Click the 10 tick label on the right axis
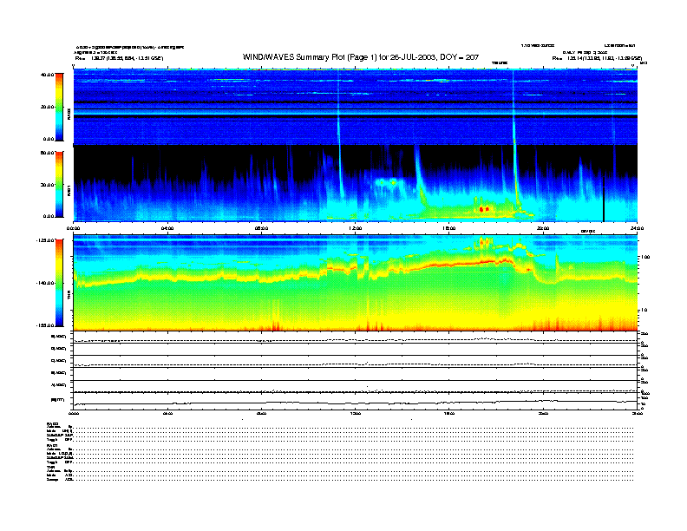Image resolution: width=687 pixels, height=531 pixels. coord(644,311)
